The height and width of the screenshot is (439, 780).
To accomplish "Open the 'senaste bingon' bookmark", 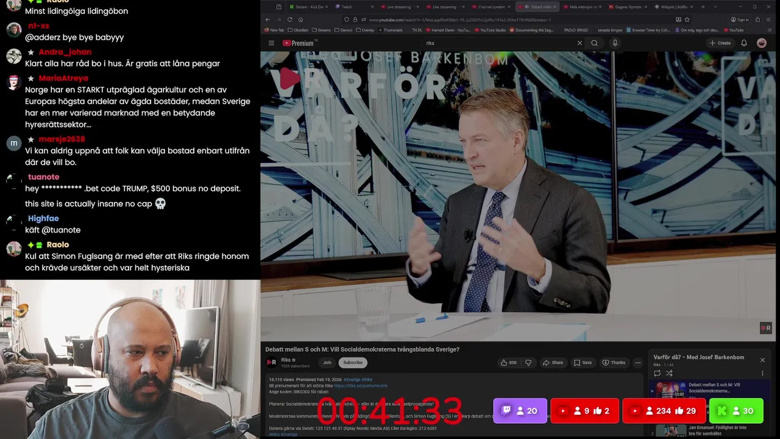I will [x=609, y=30].
